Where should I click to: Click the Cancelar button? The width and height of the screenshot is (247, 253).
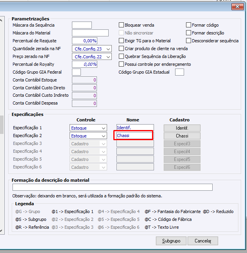click(x=203, y=241)
